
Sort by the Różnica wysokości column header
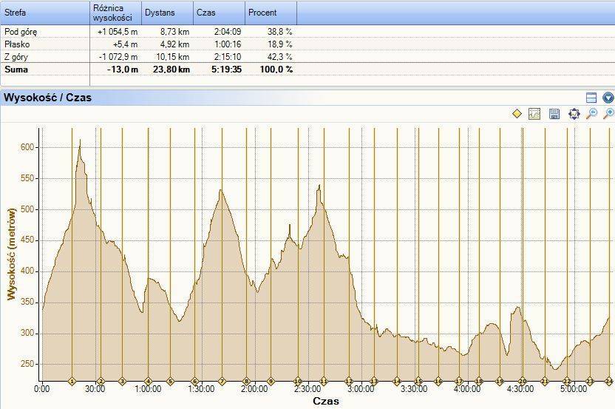(x=115, y=13)
